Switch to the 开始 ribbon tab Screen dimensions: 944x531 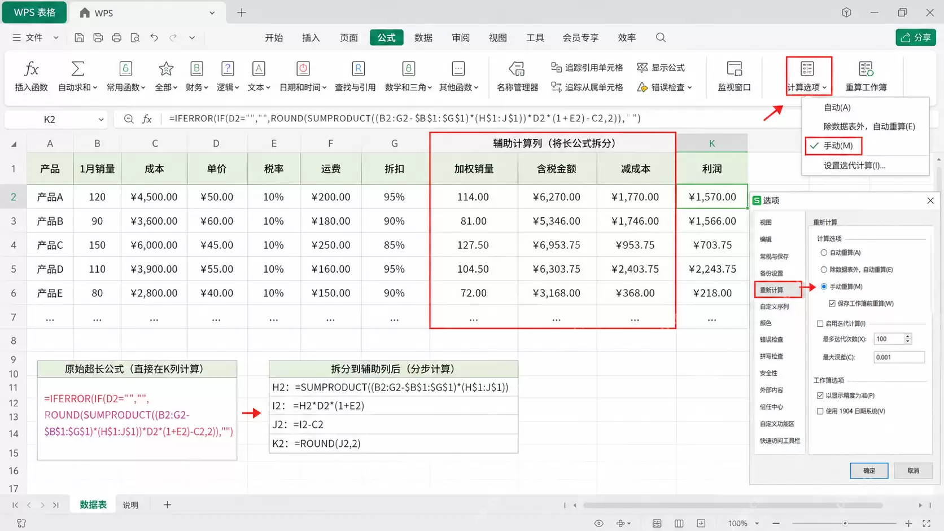point(274,38)
